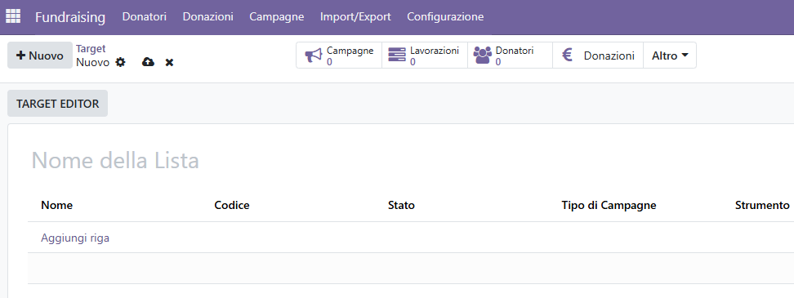794x298 pixels.
Task: Open the Import/Export menu
Action: 355,16
